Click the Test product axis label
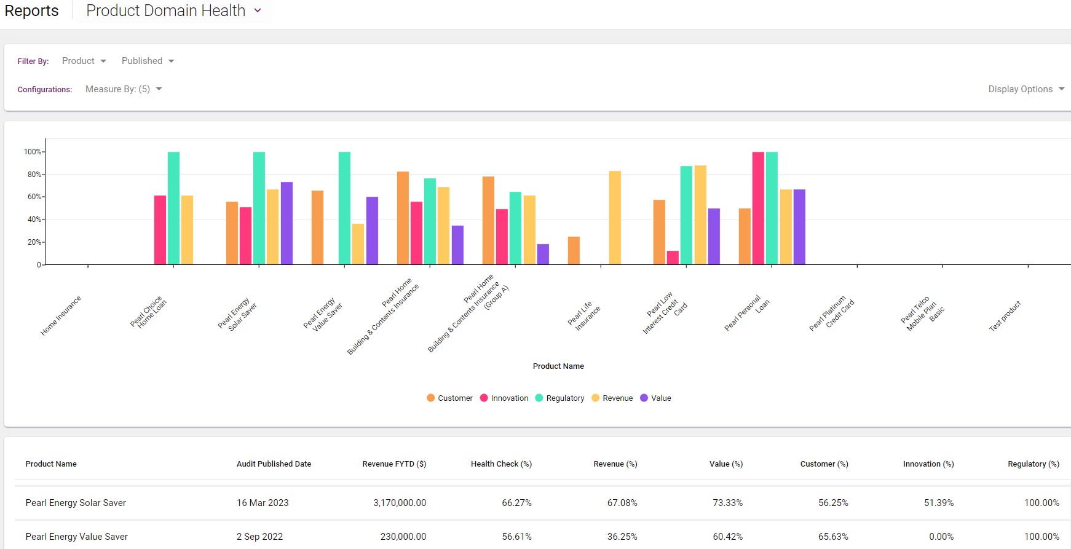This screenshot has height=549, width=1071. pyautogui.click(x=1005, y=316)
